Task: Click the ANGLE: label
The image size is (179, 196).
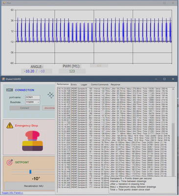Action: [x=37, y=67]
